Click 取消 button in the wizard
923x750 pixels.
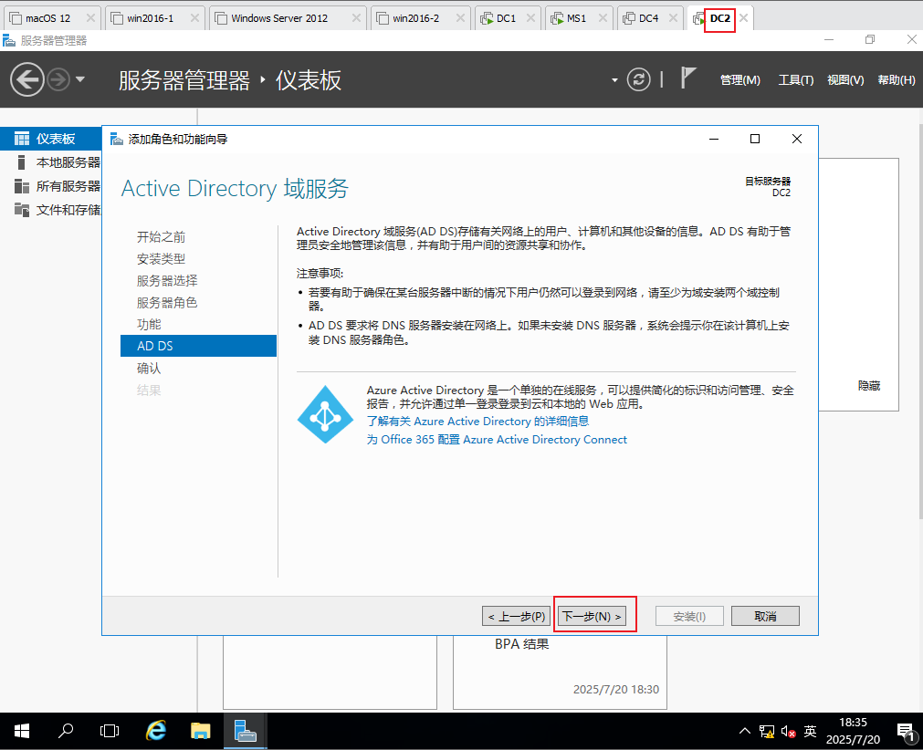(x=765, y=616)
